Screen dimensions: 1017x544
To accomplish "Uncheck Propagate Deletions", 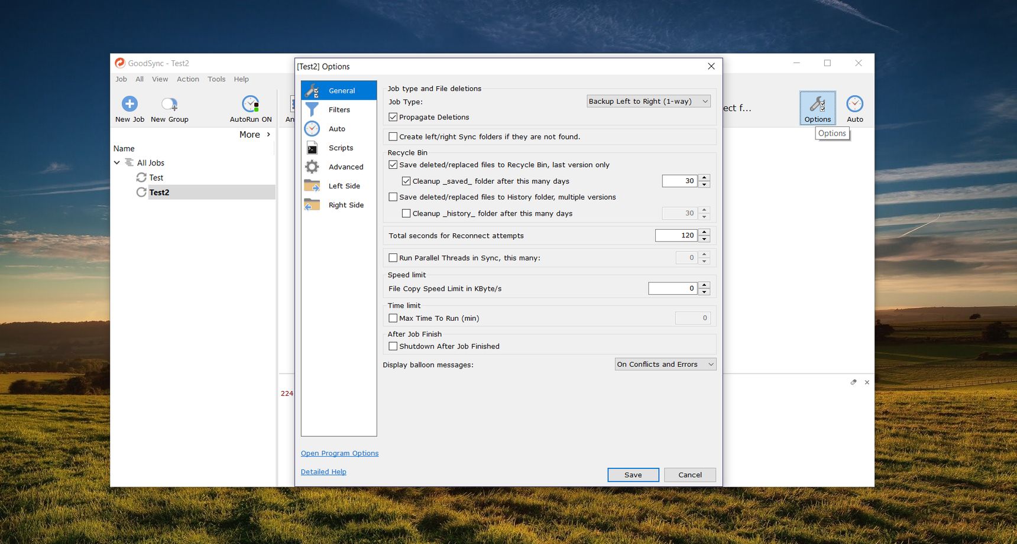I will click(393, 117).
